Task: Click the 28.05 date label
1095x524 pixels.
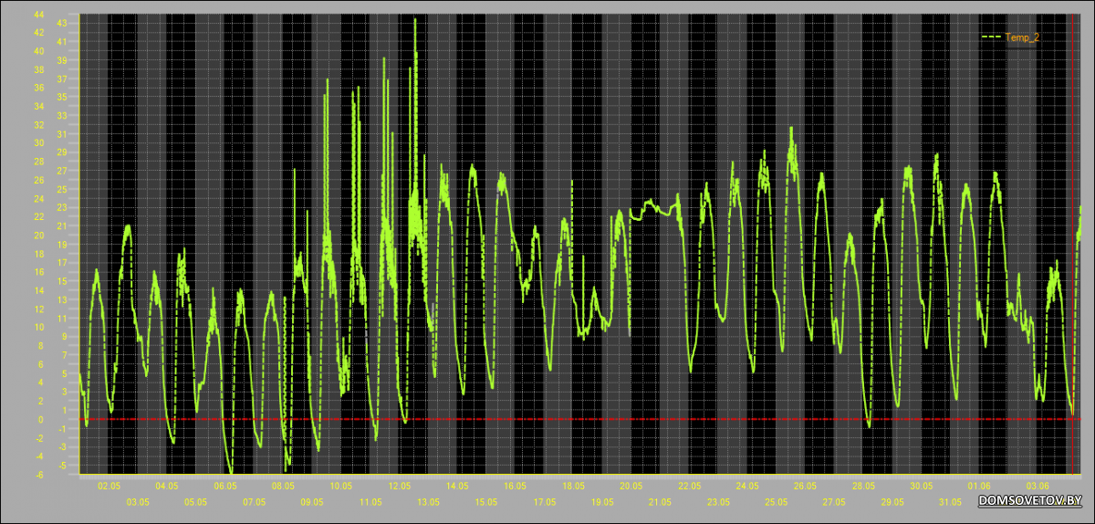Action: coord(863,487)
